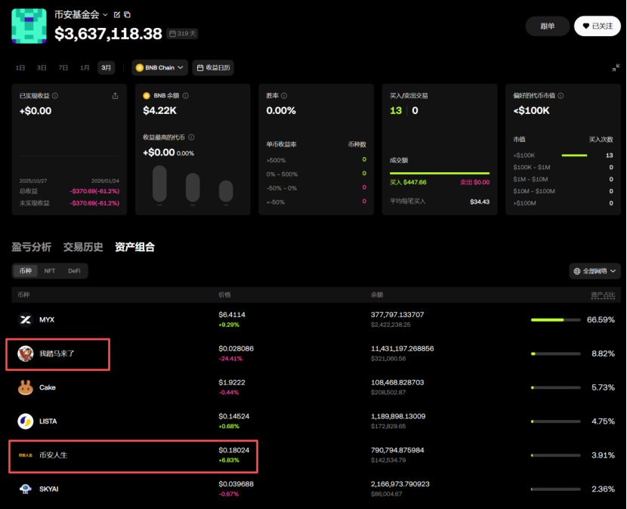The image size is (627, 509).
Task: Click the 成交额 buy/sell volume bar
Action: pyautogui.click(x=440, y=173)
